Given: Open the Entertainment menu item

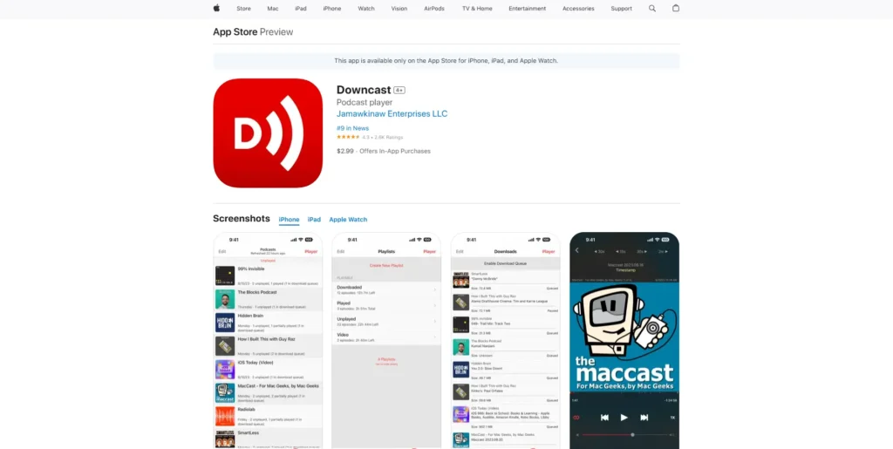Looking at the screenshot, I should point(528,9).
